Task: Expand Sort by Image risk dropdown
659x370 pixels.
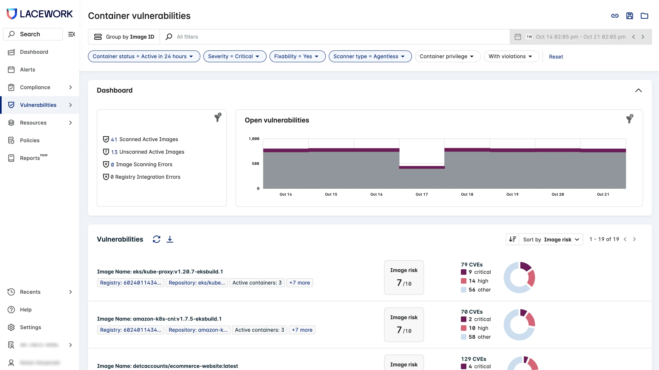Action: tap(551, 239)
